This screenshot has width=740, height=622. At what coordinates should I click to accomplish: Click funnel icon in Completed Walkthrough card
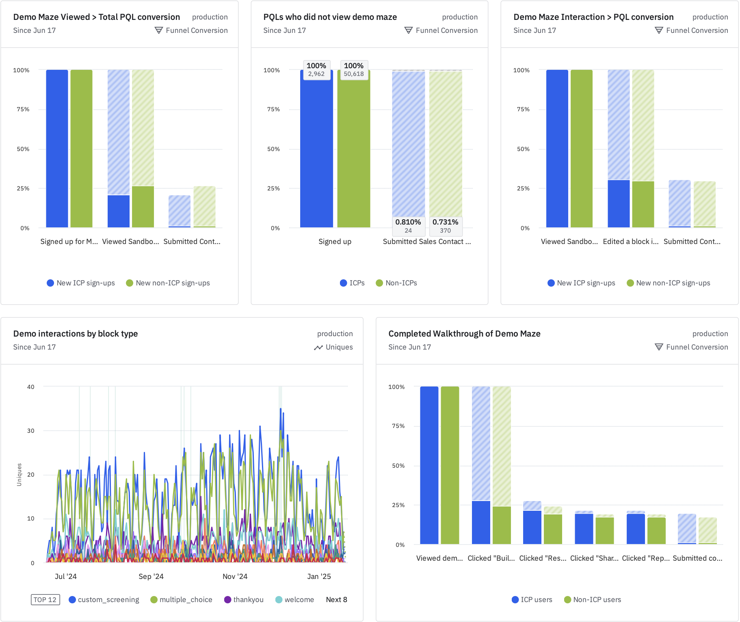[659, 347]
